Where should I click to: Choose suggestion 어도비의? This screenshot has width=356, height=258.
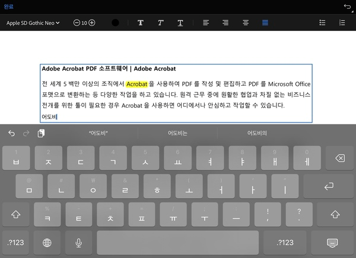257,133
